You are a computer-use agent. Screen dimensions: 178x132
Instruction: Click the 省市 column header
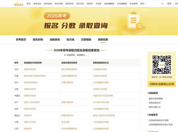(16, 63)
